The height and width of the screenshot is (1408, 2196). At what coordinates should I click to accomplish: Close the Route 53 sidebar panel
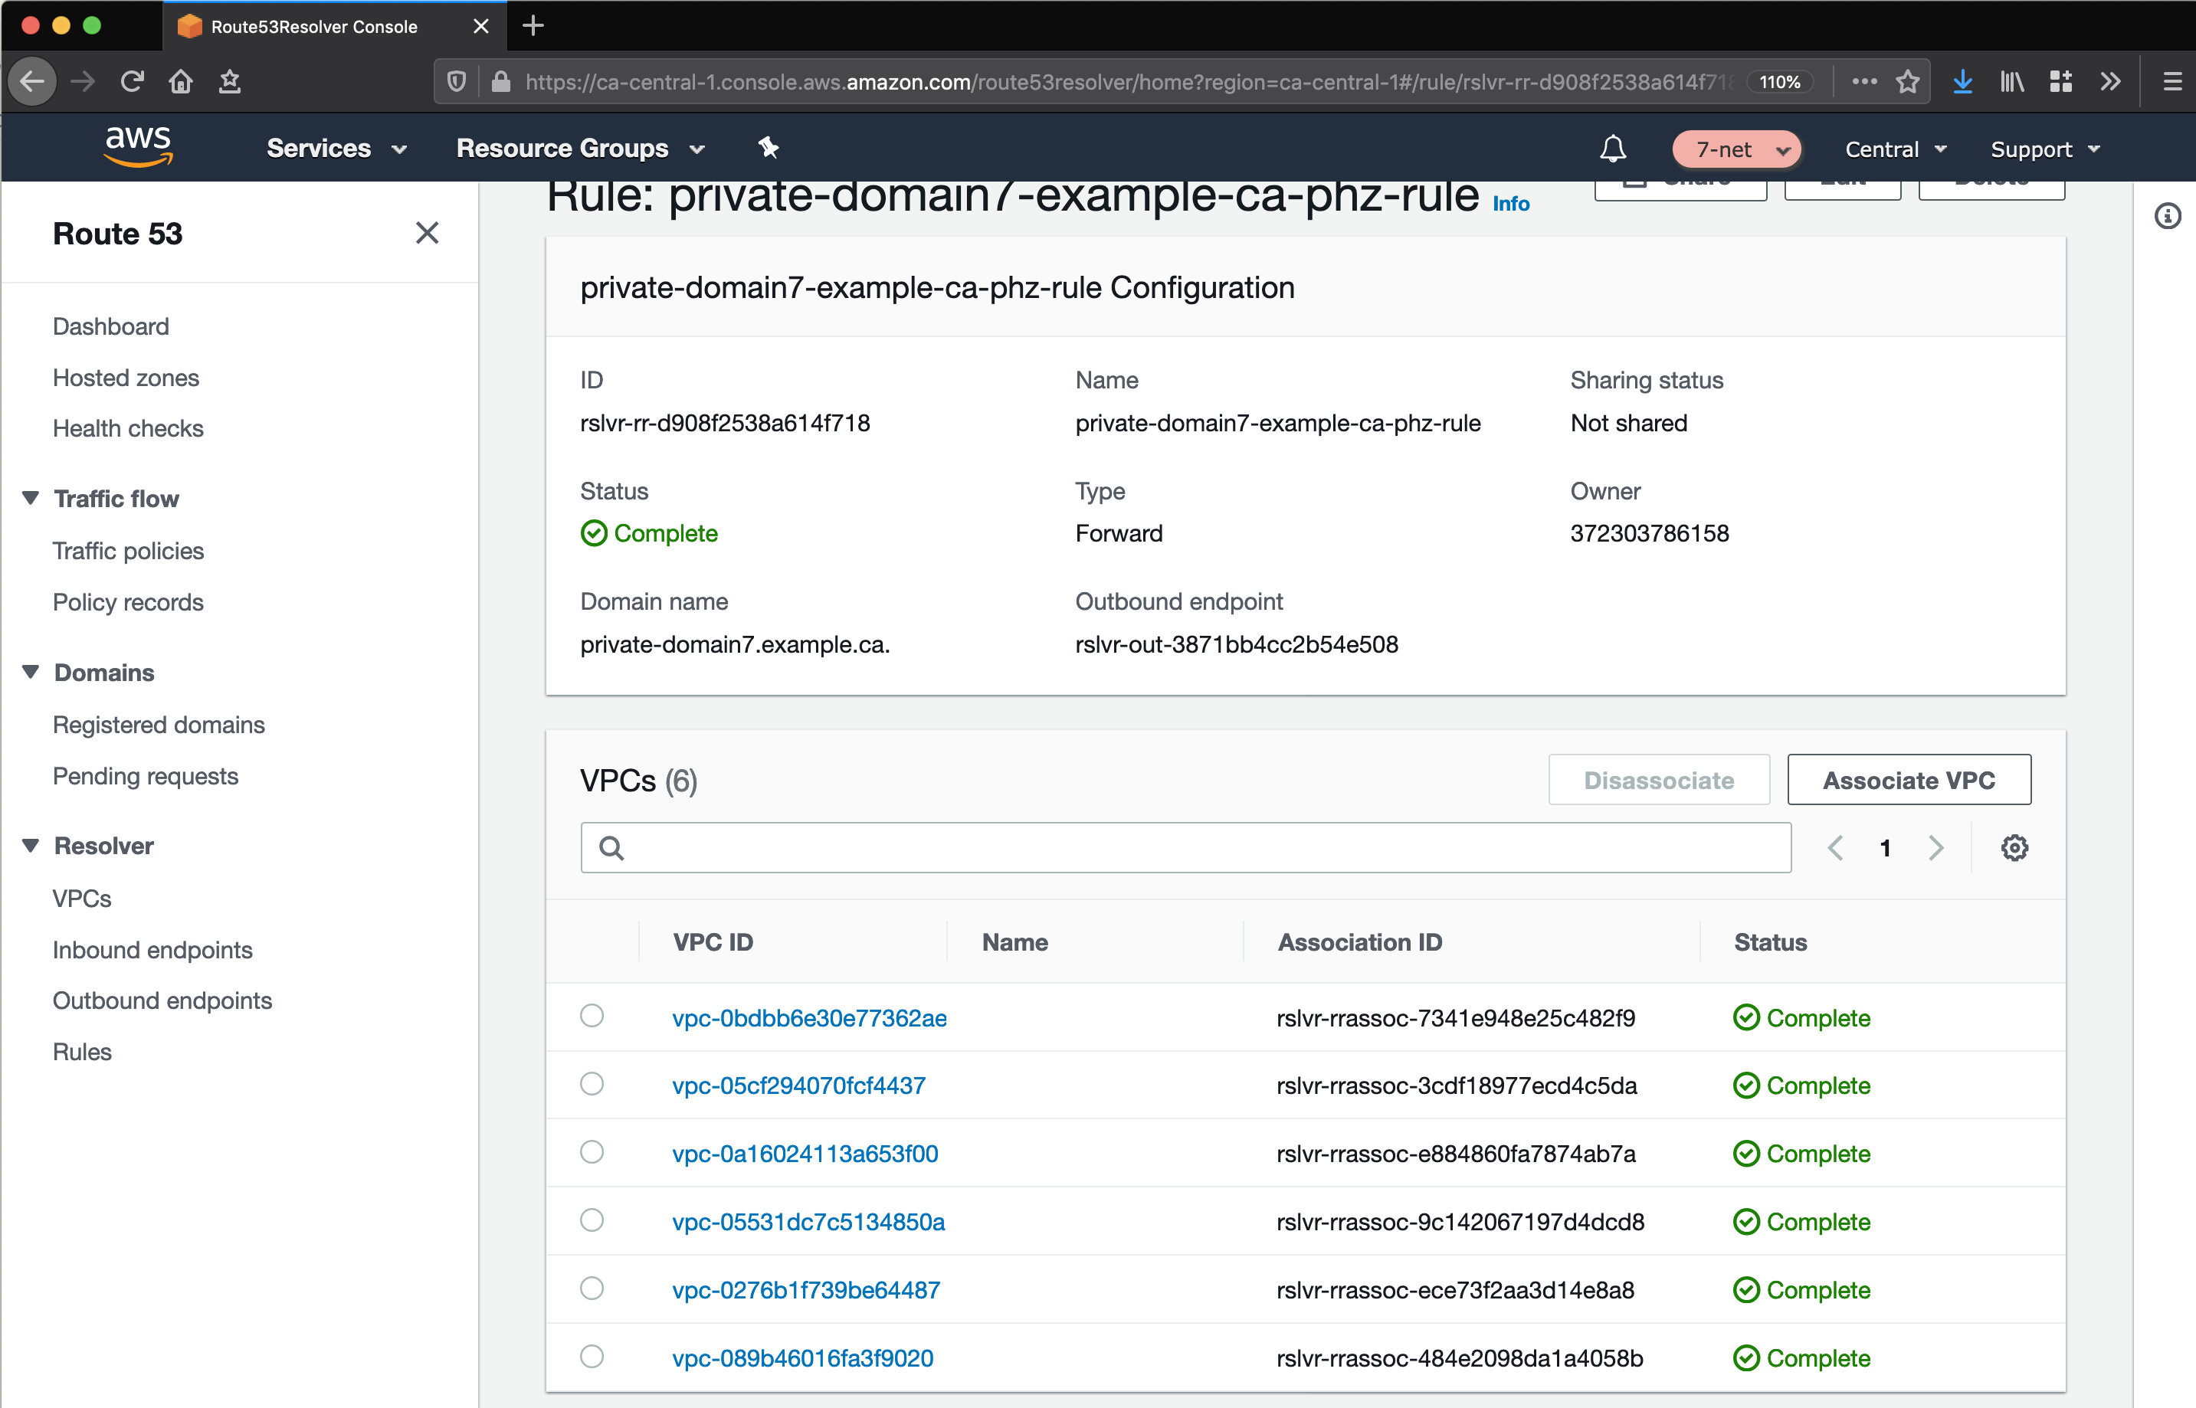tap(427, 233)
